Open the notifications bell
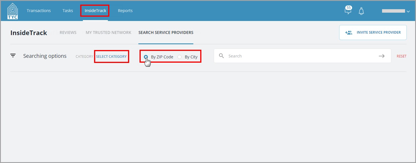This screenshot has height=163, width=416. 361,11
